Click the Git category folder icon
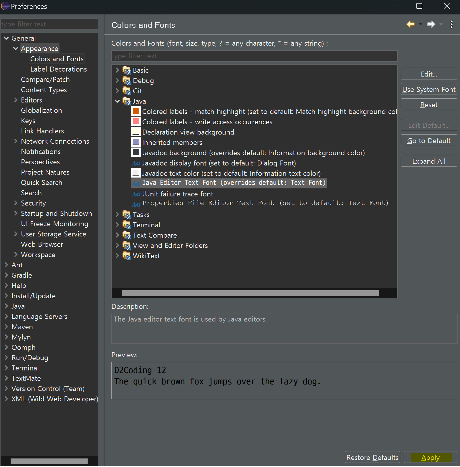The width and height of the screenshot is (460, 467). [127, 91]
